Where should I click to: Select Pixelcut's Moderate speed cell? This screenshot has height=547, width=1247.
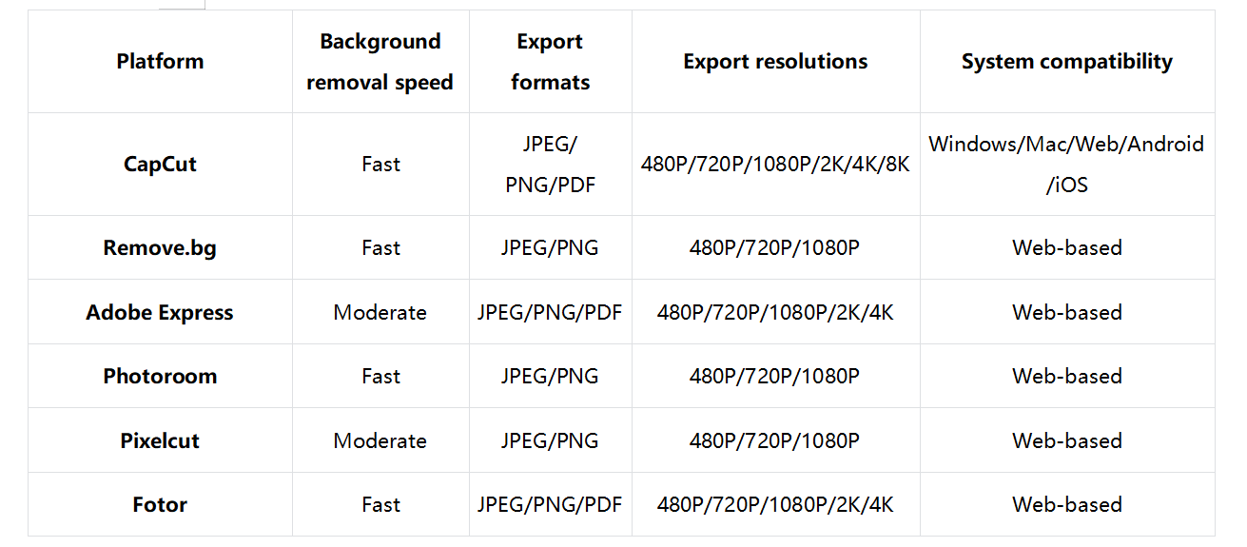pyautogui.click(x=380, y=440)
